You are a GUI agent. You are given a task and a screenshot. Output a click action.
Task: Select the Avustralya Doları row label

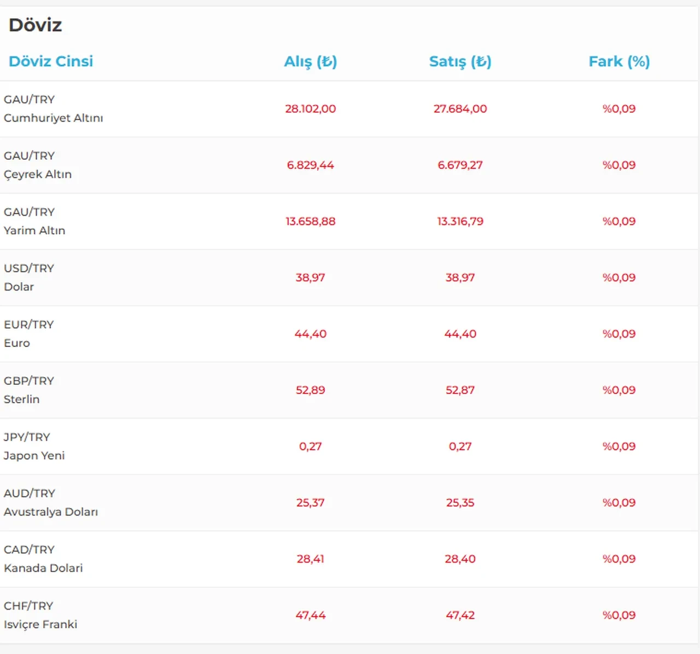pos(51,512)
